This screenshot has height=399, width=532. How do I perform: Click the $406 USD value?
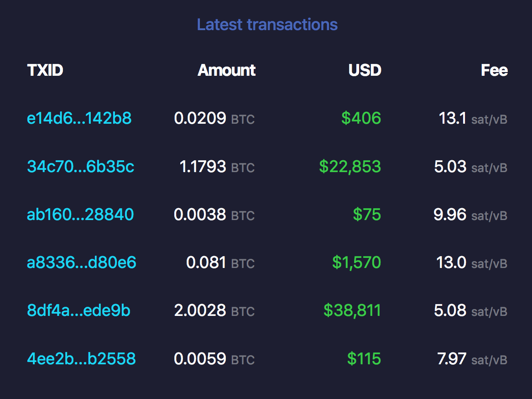[x=361, y=119]
